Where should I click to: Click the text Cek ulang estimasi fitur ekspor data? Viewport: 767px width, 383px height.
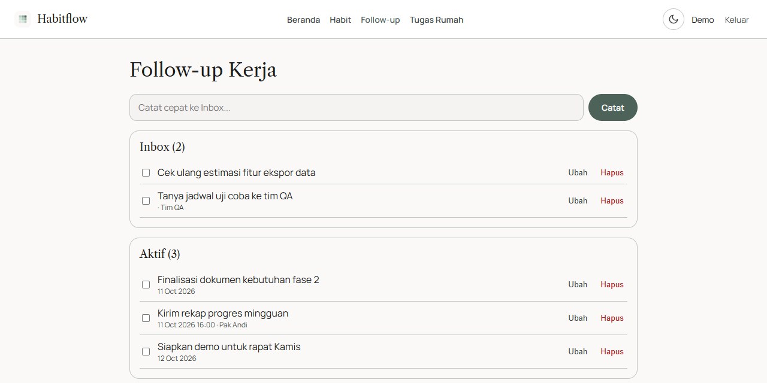pyautogui.click(x=236, y=172)
